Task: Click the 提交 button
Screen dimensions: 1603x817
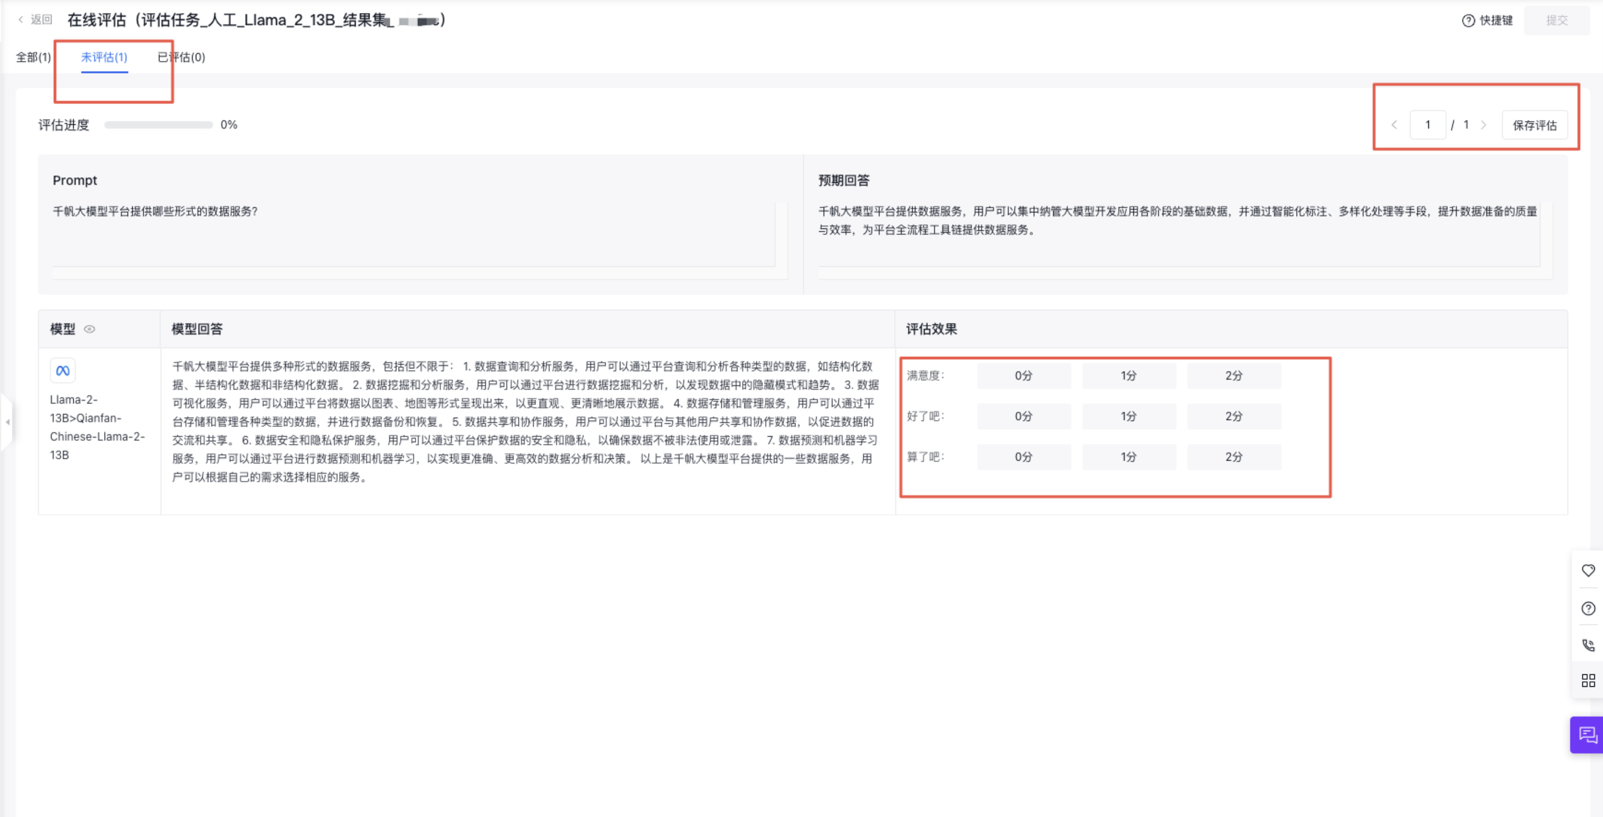Action: (x=1556, y=21)
